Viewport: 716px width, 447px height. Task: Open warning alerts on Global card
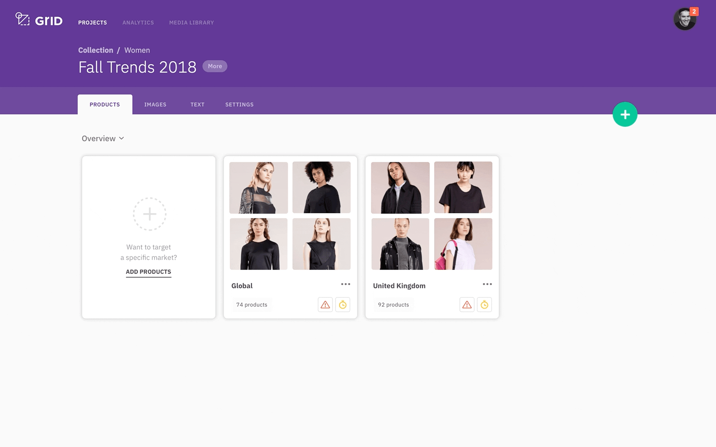click(325, 304)
